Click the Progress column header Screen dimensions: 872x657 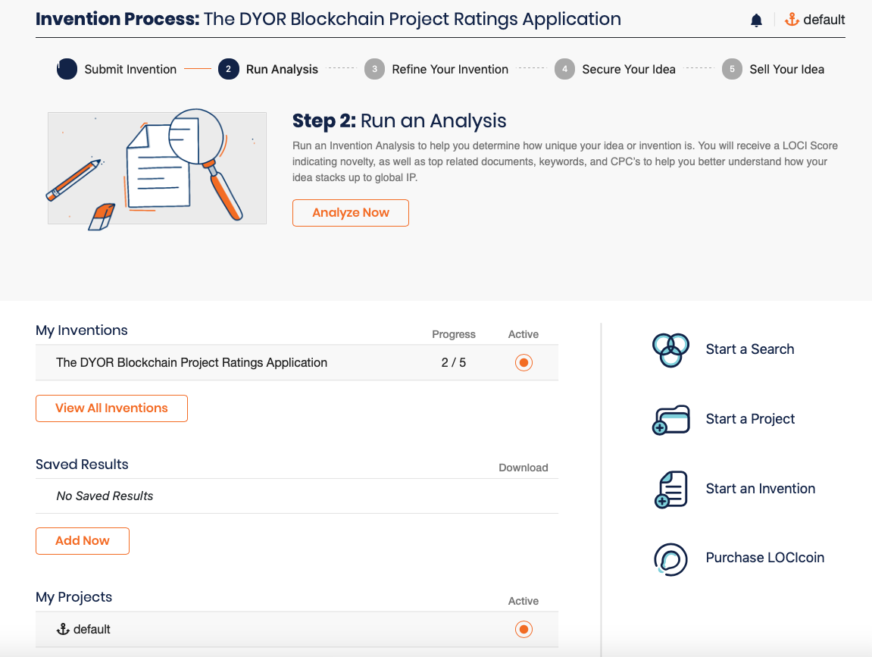coord(453,334)
